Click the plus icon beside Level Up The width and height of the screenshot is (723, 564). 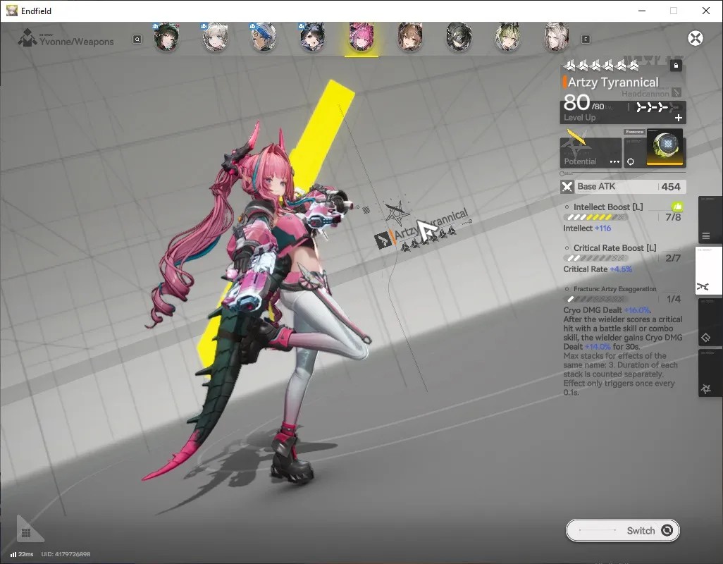click(679, 118)
